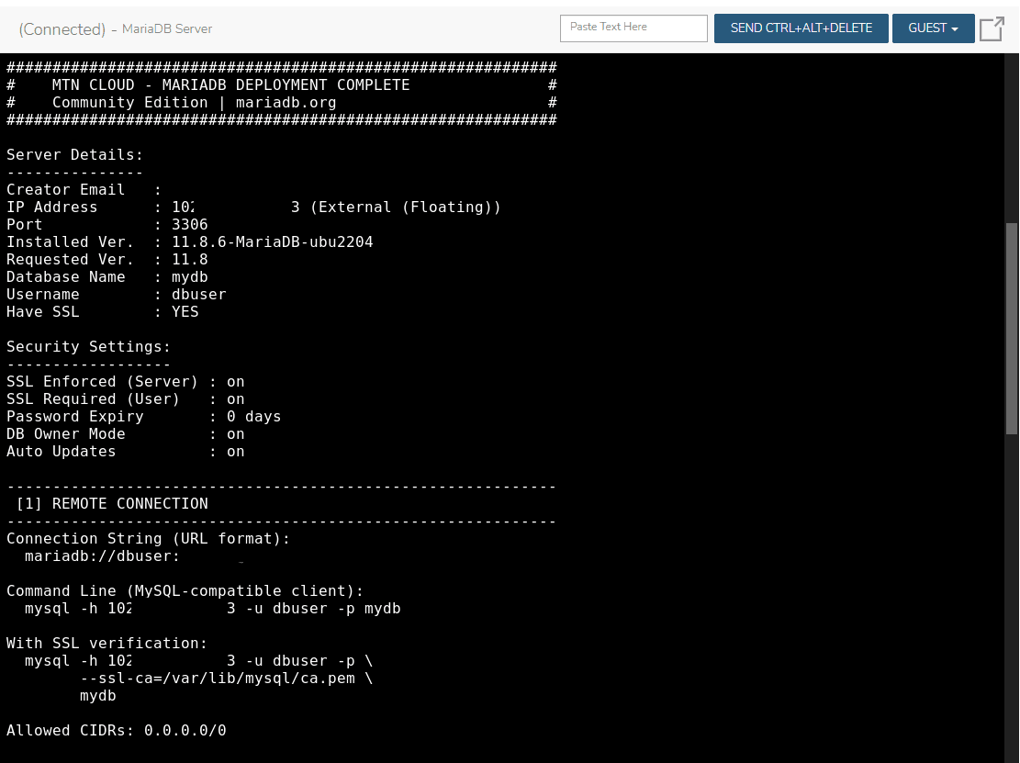This screenshot has height=763, width=1020.
Task: Click the database name mydb value
Action: [189, 277]
